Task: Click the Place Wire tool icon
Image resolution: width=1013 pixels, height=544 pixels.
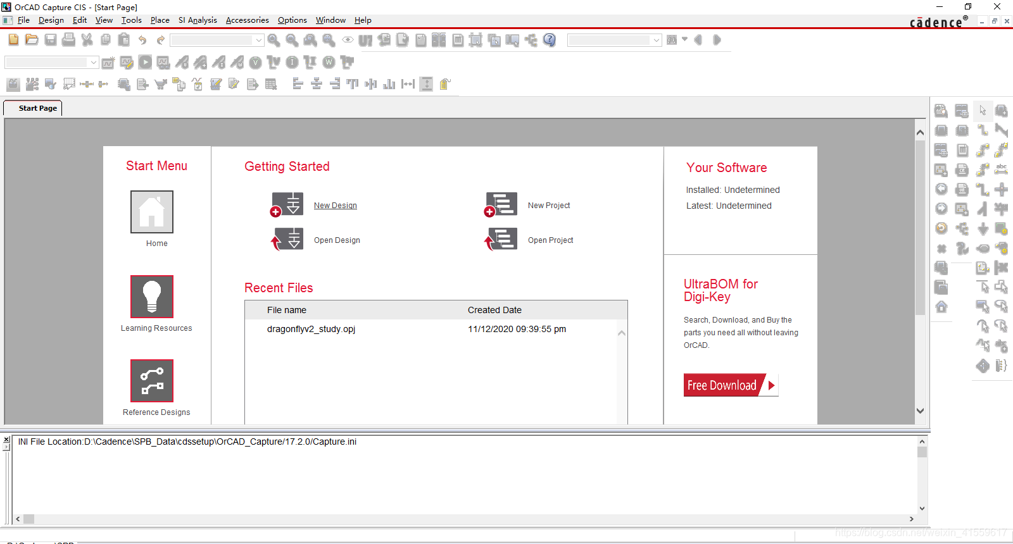Action: [x=983, y=130]
